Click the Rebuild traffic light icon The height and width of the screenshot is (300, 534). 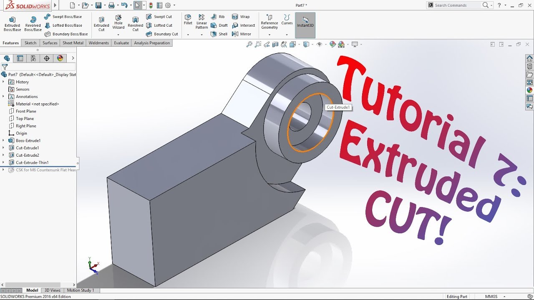[151, 5]
